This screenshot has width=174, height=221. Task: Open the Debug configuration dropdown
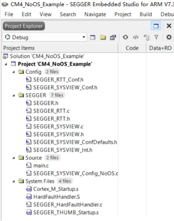coord(45,37)
